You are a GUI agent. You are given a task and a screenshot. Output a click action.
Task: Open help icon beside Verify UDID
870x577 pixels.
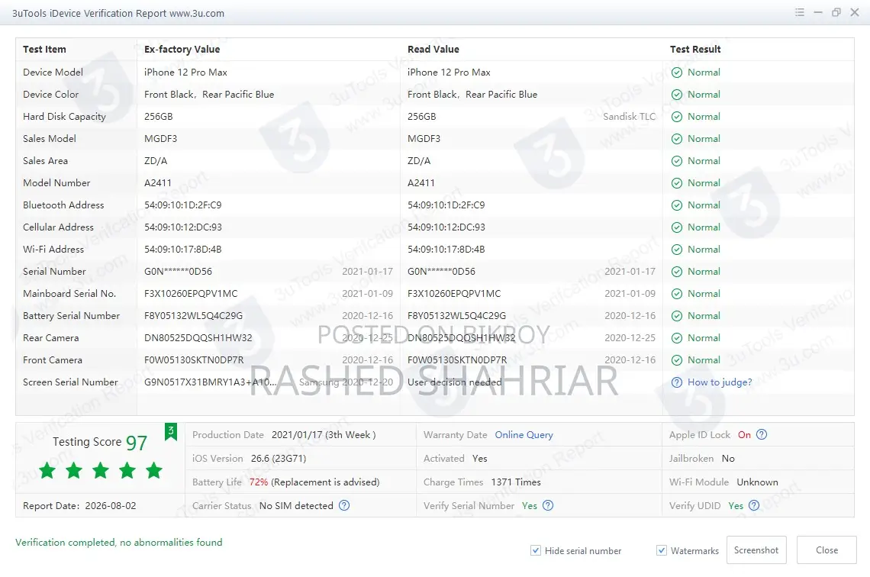[754, 505]
